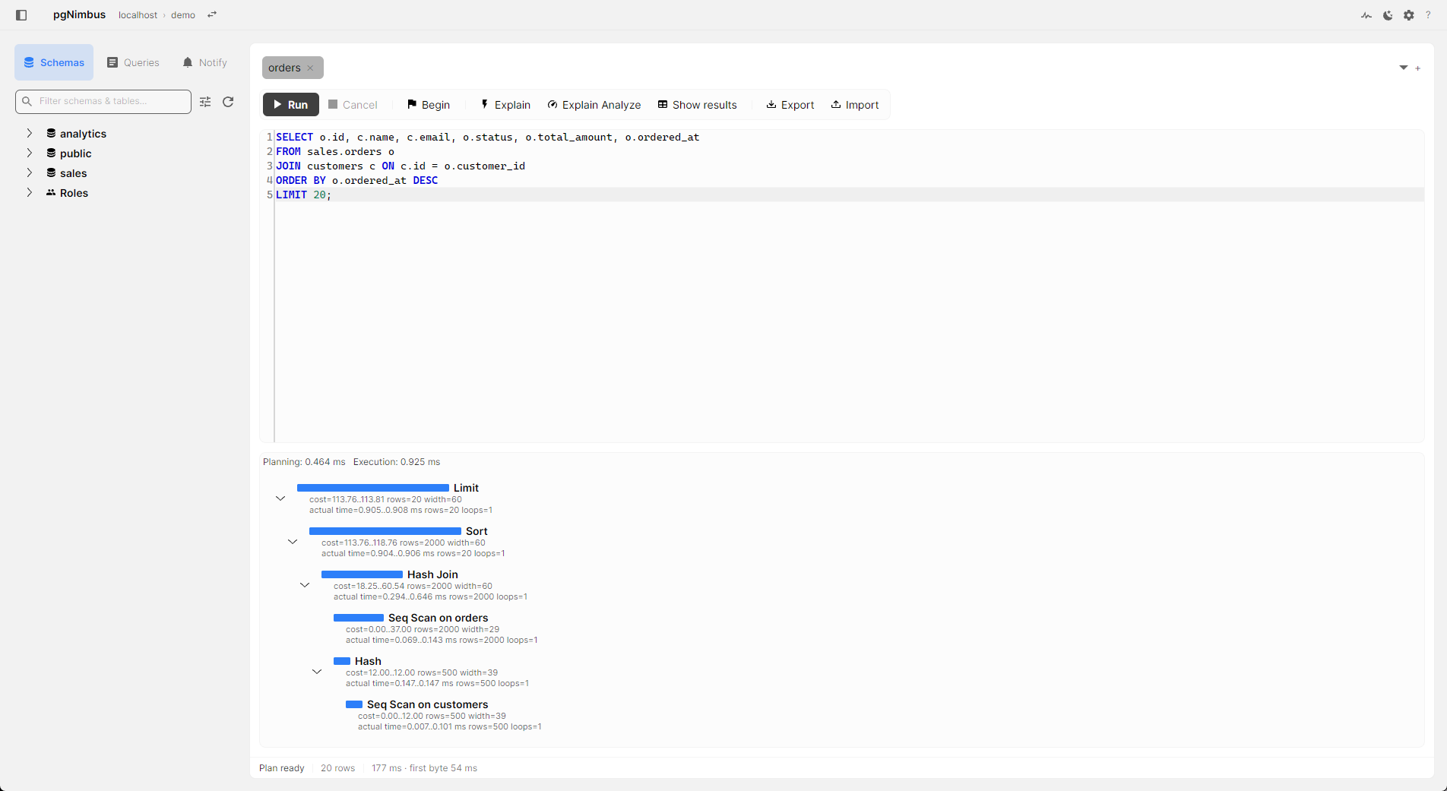Viewport: 1447px width, 791px height.
Task: Select the Seq Scan on orders node
Action: (x=438, y=618)
